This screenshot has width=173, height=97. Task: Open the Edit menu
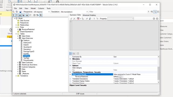[21, 8]
